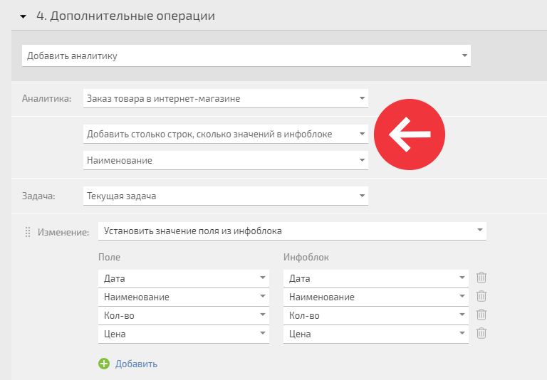Delete the Кол-во row with trash icon
Viewport: 547px width, 380px height.
(x=481, y=315)
